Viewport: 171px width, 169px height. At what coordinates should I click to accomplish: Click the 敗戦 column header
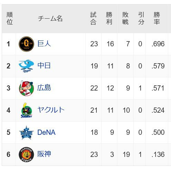(x=125, y=18)
